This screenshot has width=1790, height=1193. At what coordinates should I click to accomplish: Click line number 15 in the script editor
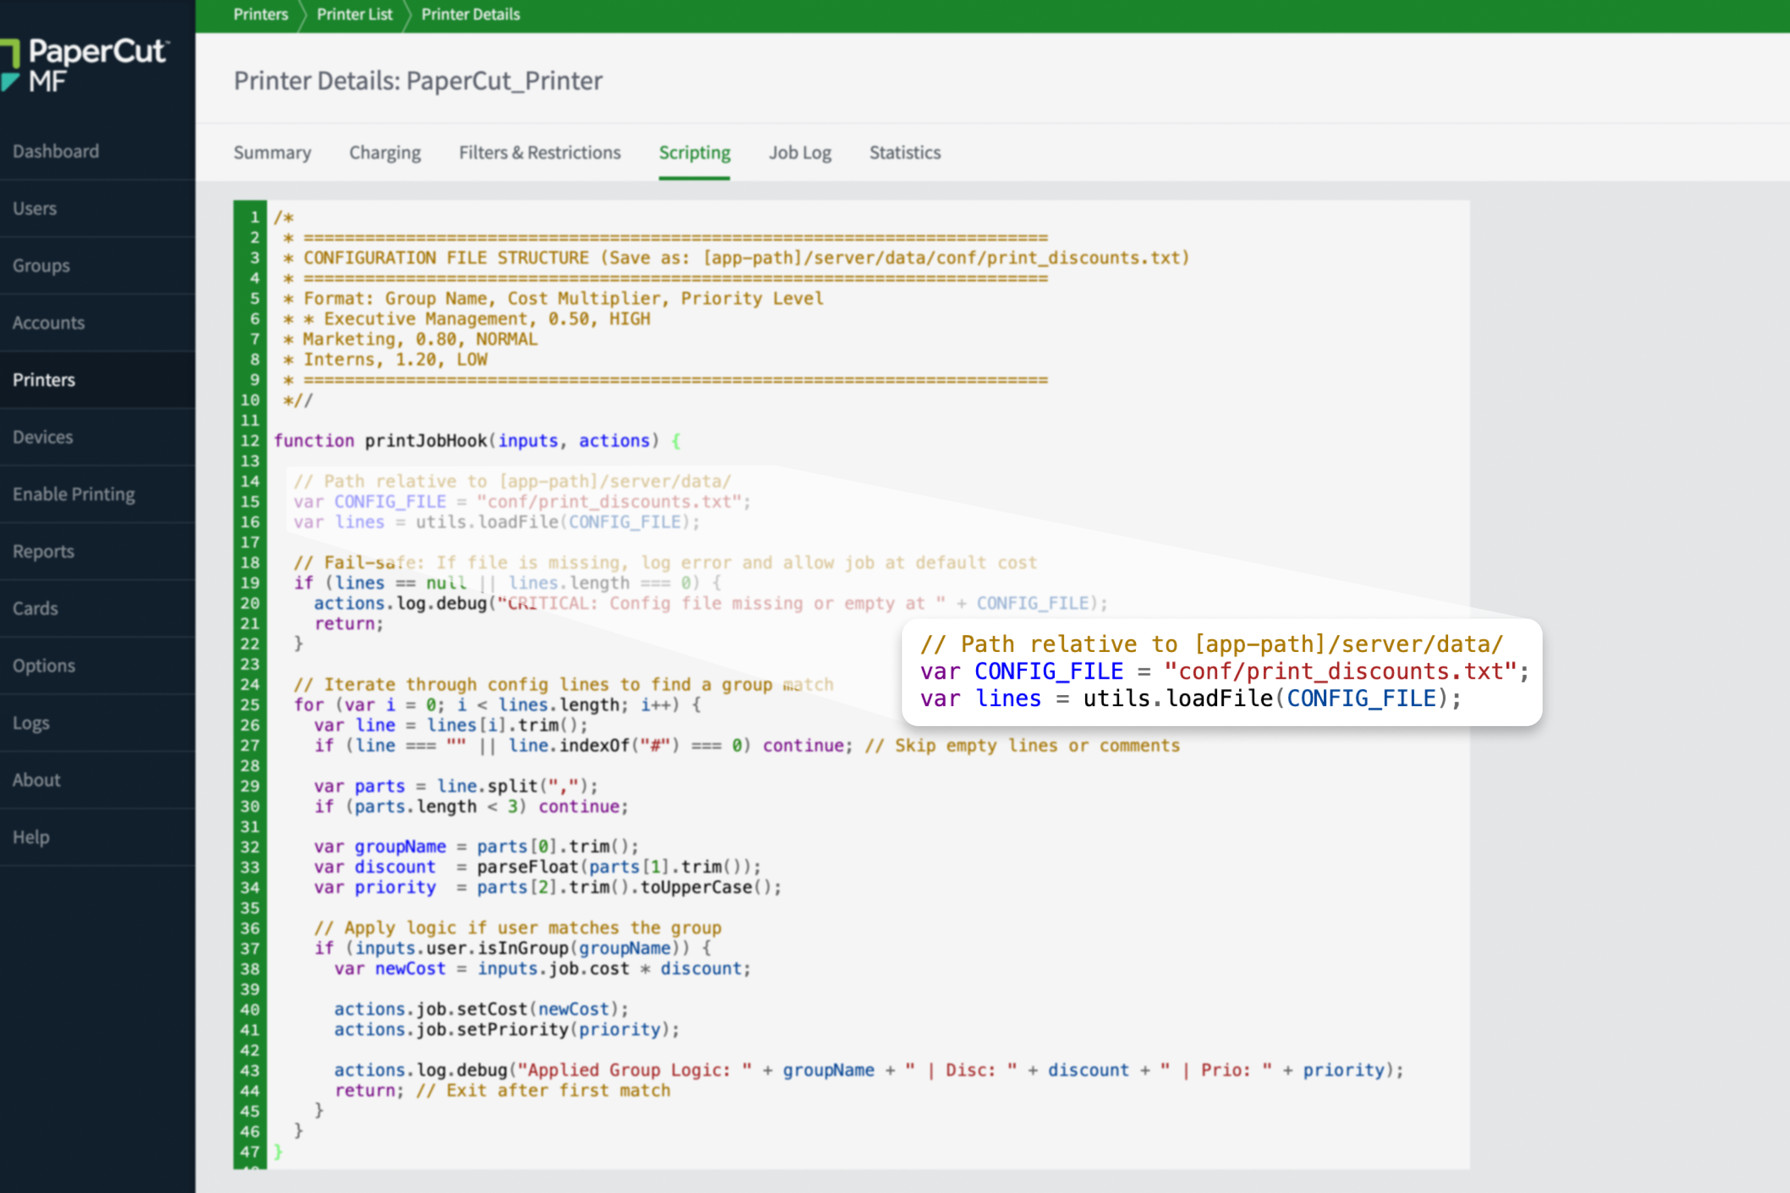click(251, 501)
